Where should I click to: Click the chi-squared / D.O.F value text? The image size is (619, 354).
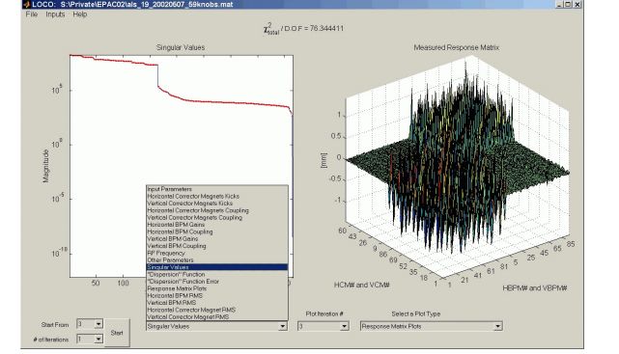point(303,29)
